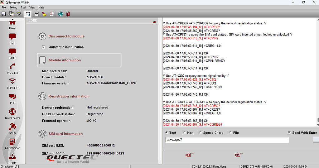Image resolution: width=319 pixels, height=168 pixels.
Task: Click the IMSI value 405869002450512
Action: [x=100, y=146]
